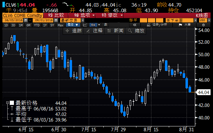This screenshot has width=213, height=133.
Task: Edit the start date field 06/03/2016
Action: point(13,20)
